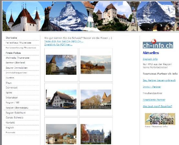This screenshot has width=179, height=145.
Task: Open the harbor with boats photo thumbnail
Action: 61,134
